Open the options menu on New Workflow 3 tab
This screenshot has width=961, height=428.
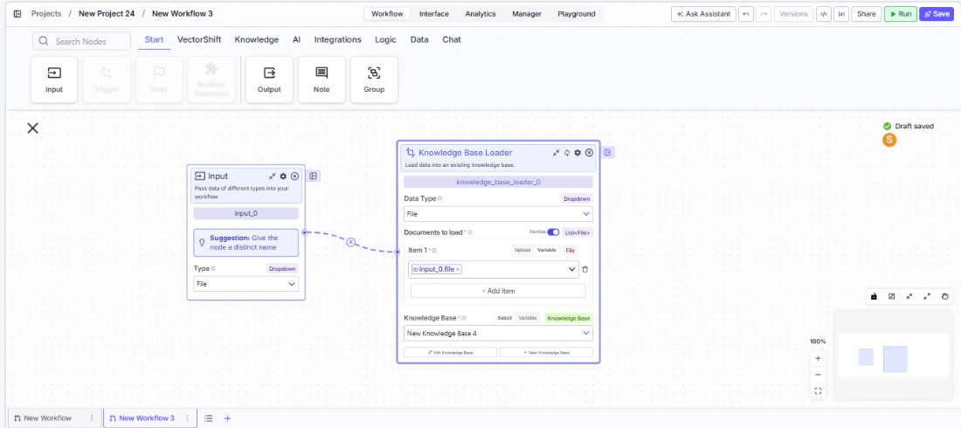pyautogui.click(x=187, y=418)
